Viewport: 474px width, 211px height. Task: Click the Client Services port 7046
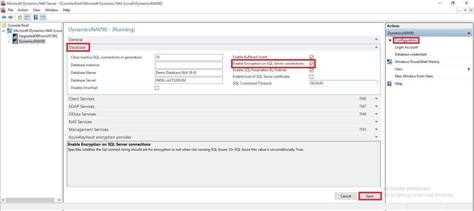(362, 99)
